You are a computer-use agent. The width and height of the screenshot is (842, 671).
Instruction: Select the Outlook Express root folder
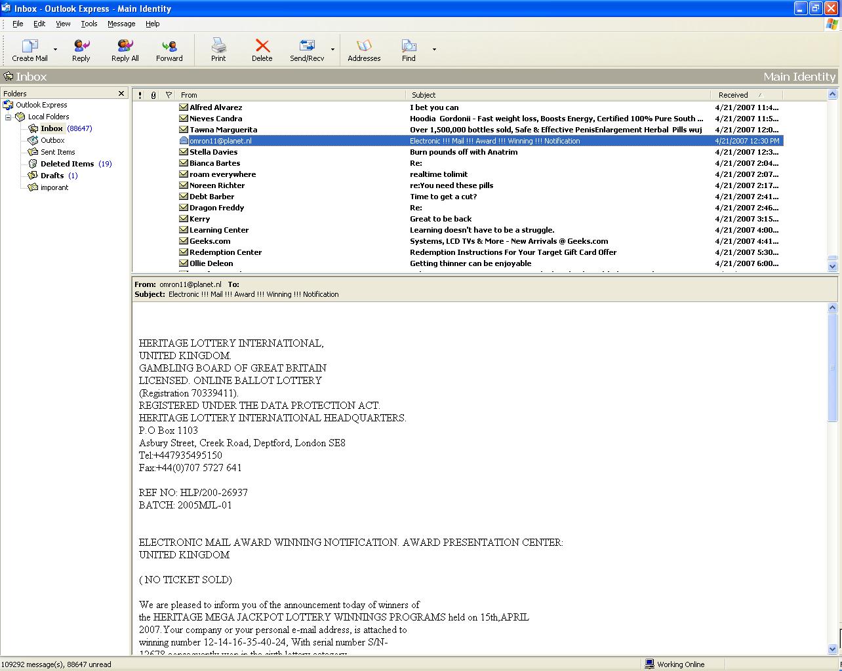41,105
